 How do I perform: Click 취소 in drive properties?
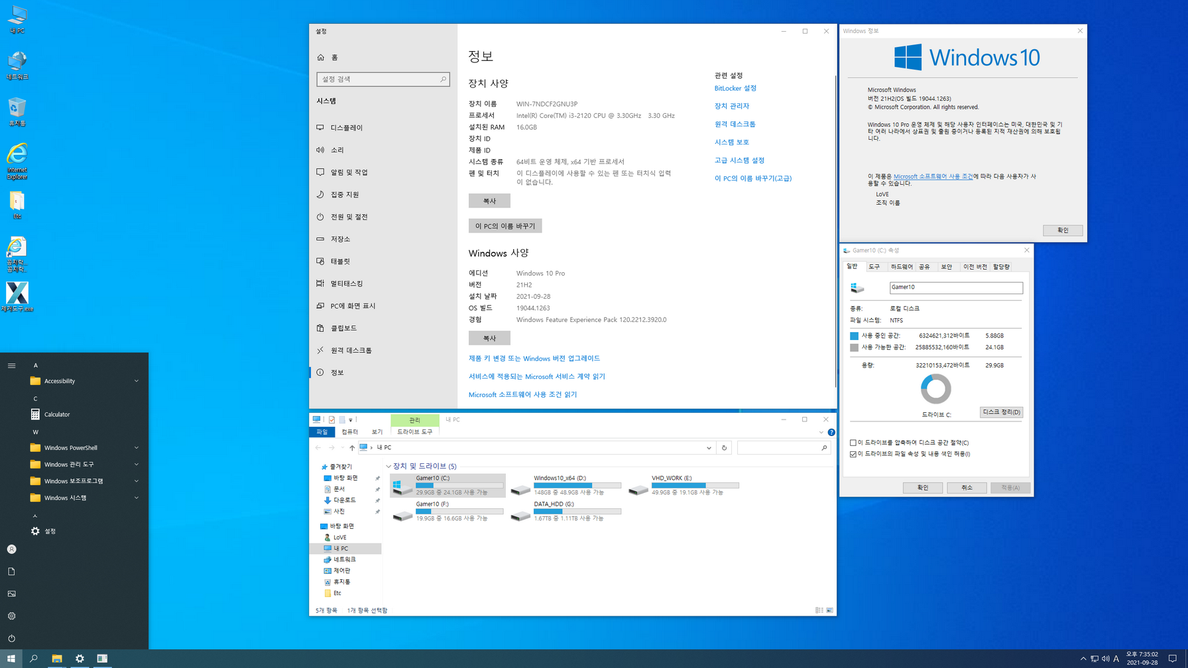coord(967,488)
